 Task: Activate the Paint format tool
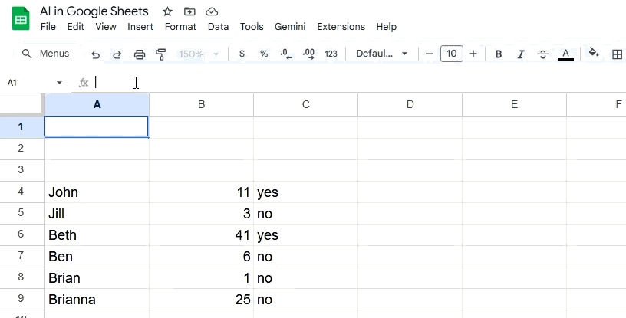(161, 54)
